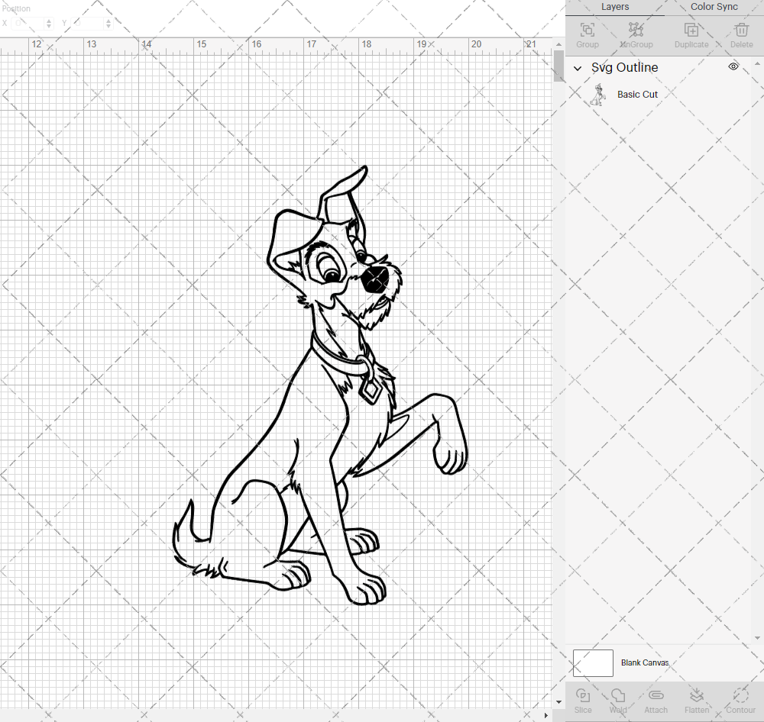Collapse the Svg Outline group
This screenshot has width=764, height=722.
(x=578, y=68)
